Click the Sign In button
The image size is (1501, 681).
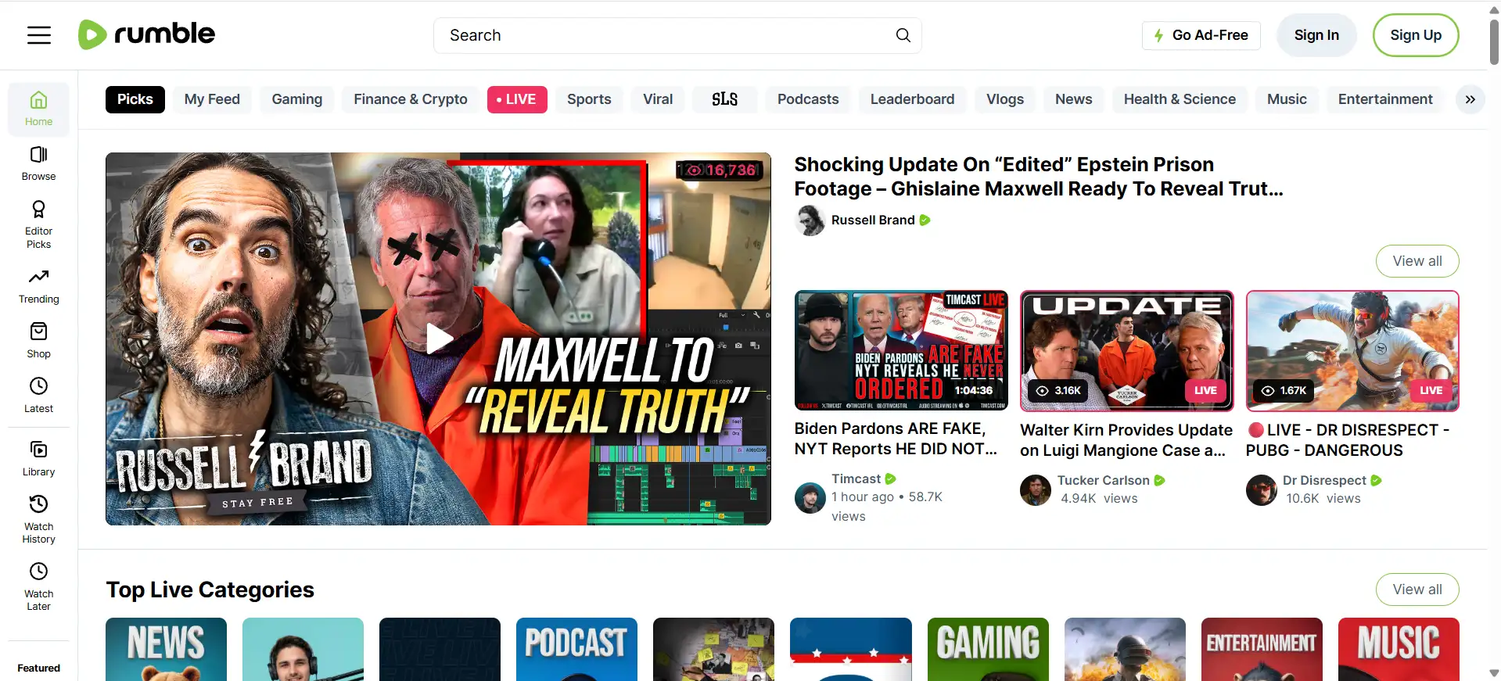[x=1316, y=35]
